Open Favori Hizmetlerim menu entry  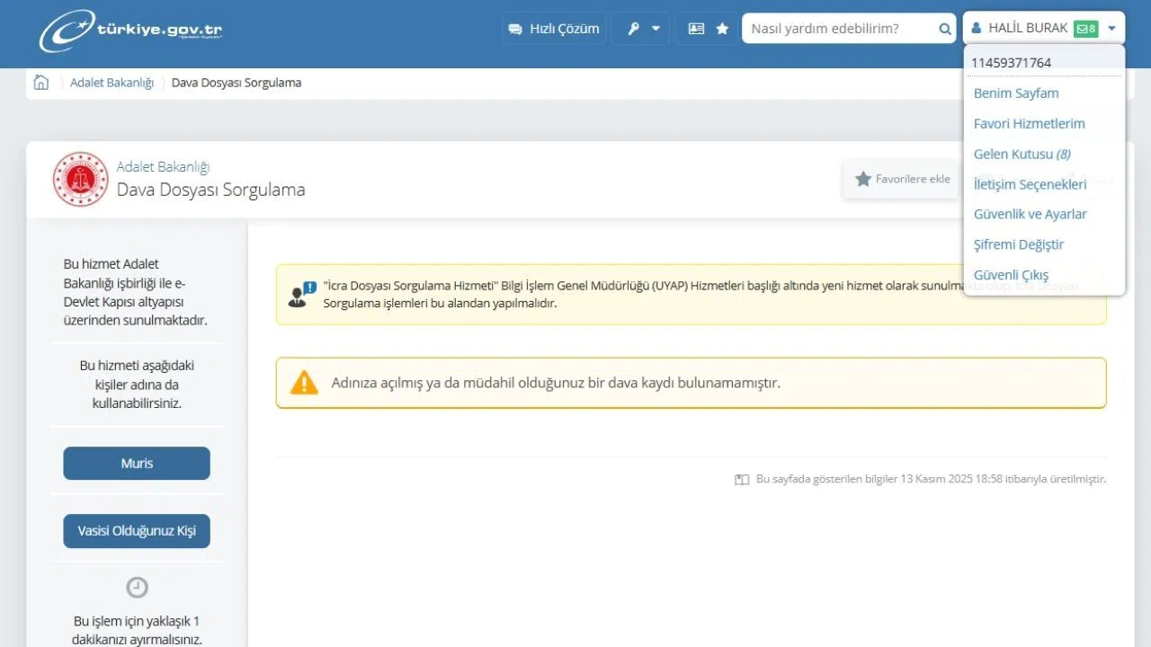[1029, 124]
